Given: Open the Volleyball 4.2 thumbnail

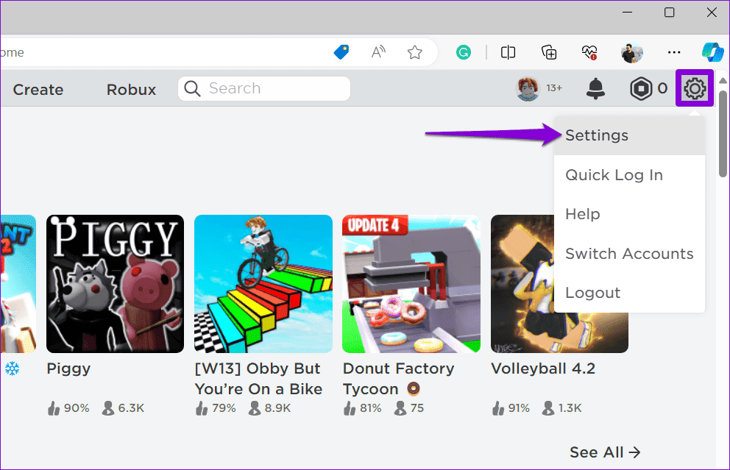Looking at the screenshot, I should click(522, 284).
